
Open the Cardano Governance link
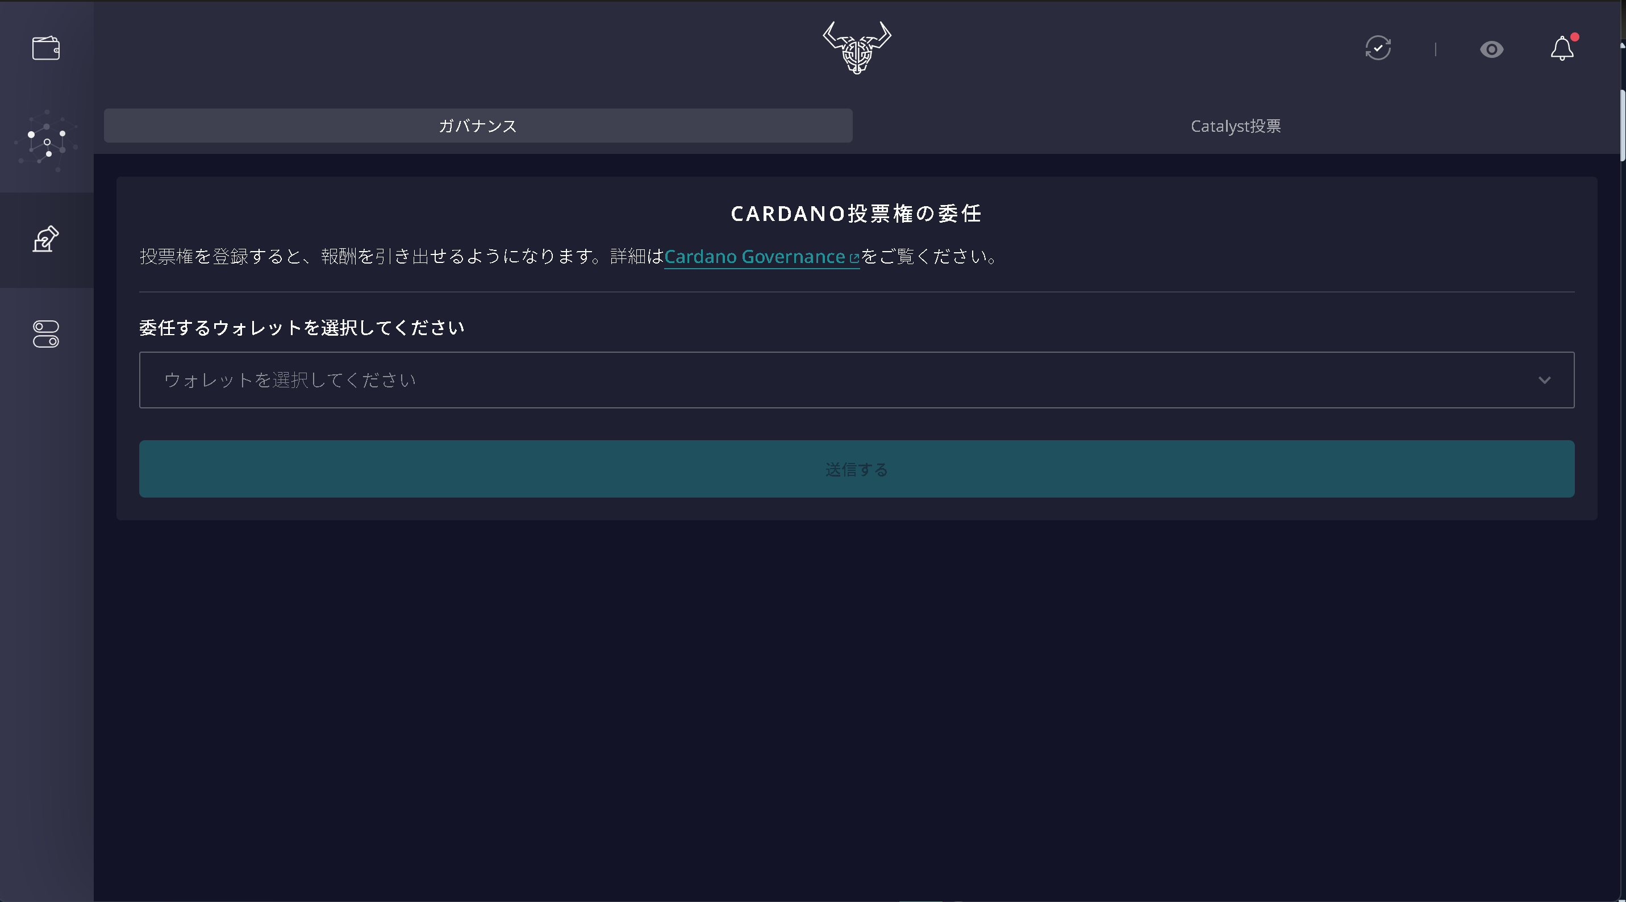point(761,256)
